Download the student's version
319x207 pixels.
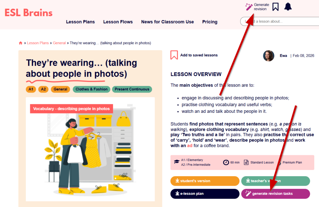pos(205,181)
